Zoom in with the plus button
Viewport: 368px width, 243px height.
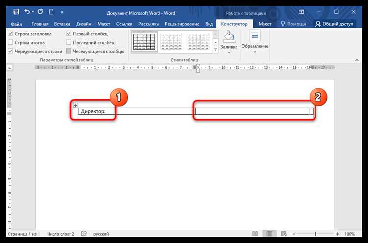[x=337, y=234]
